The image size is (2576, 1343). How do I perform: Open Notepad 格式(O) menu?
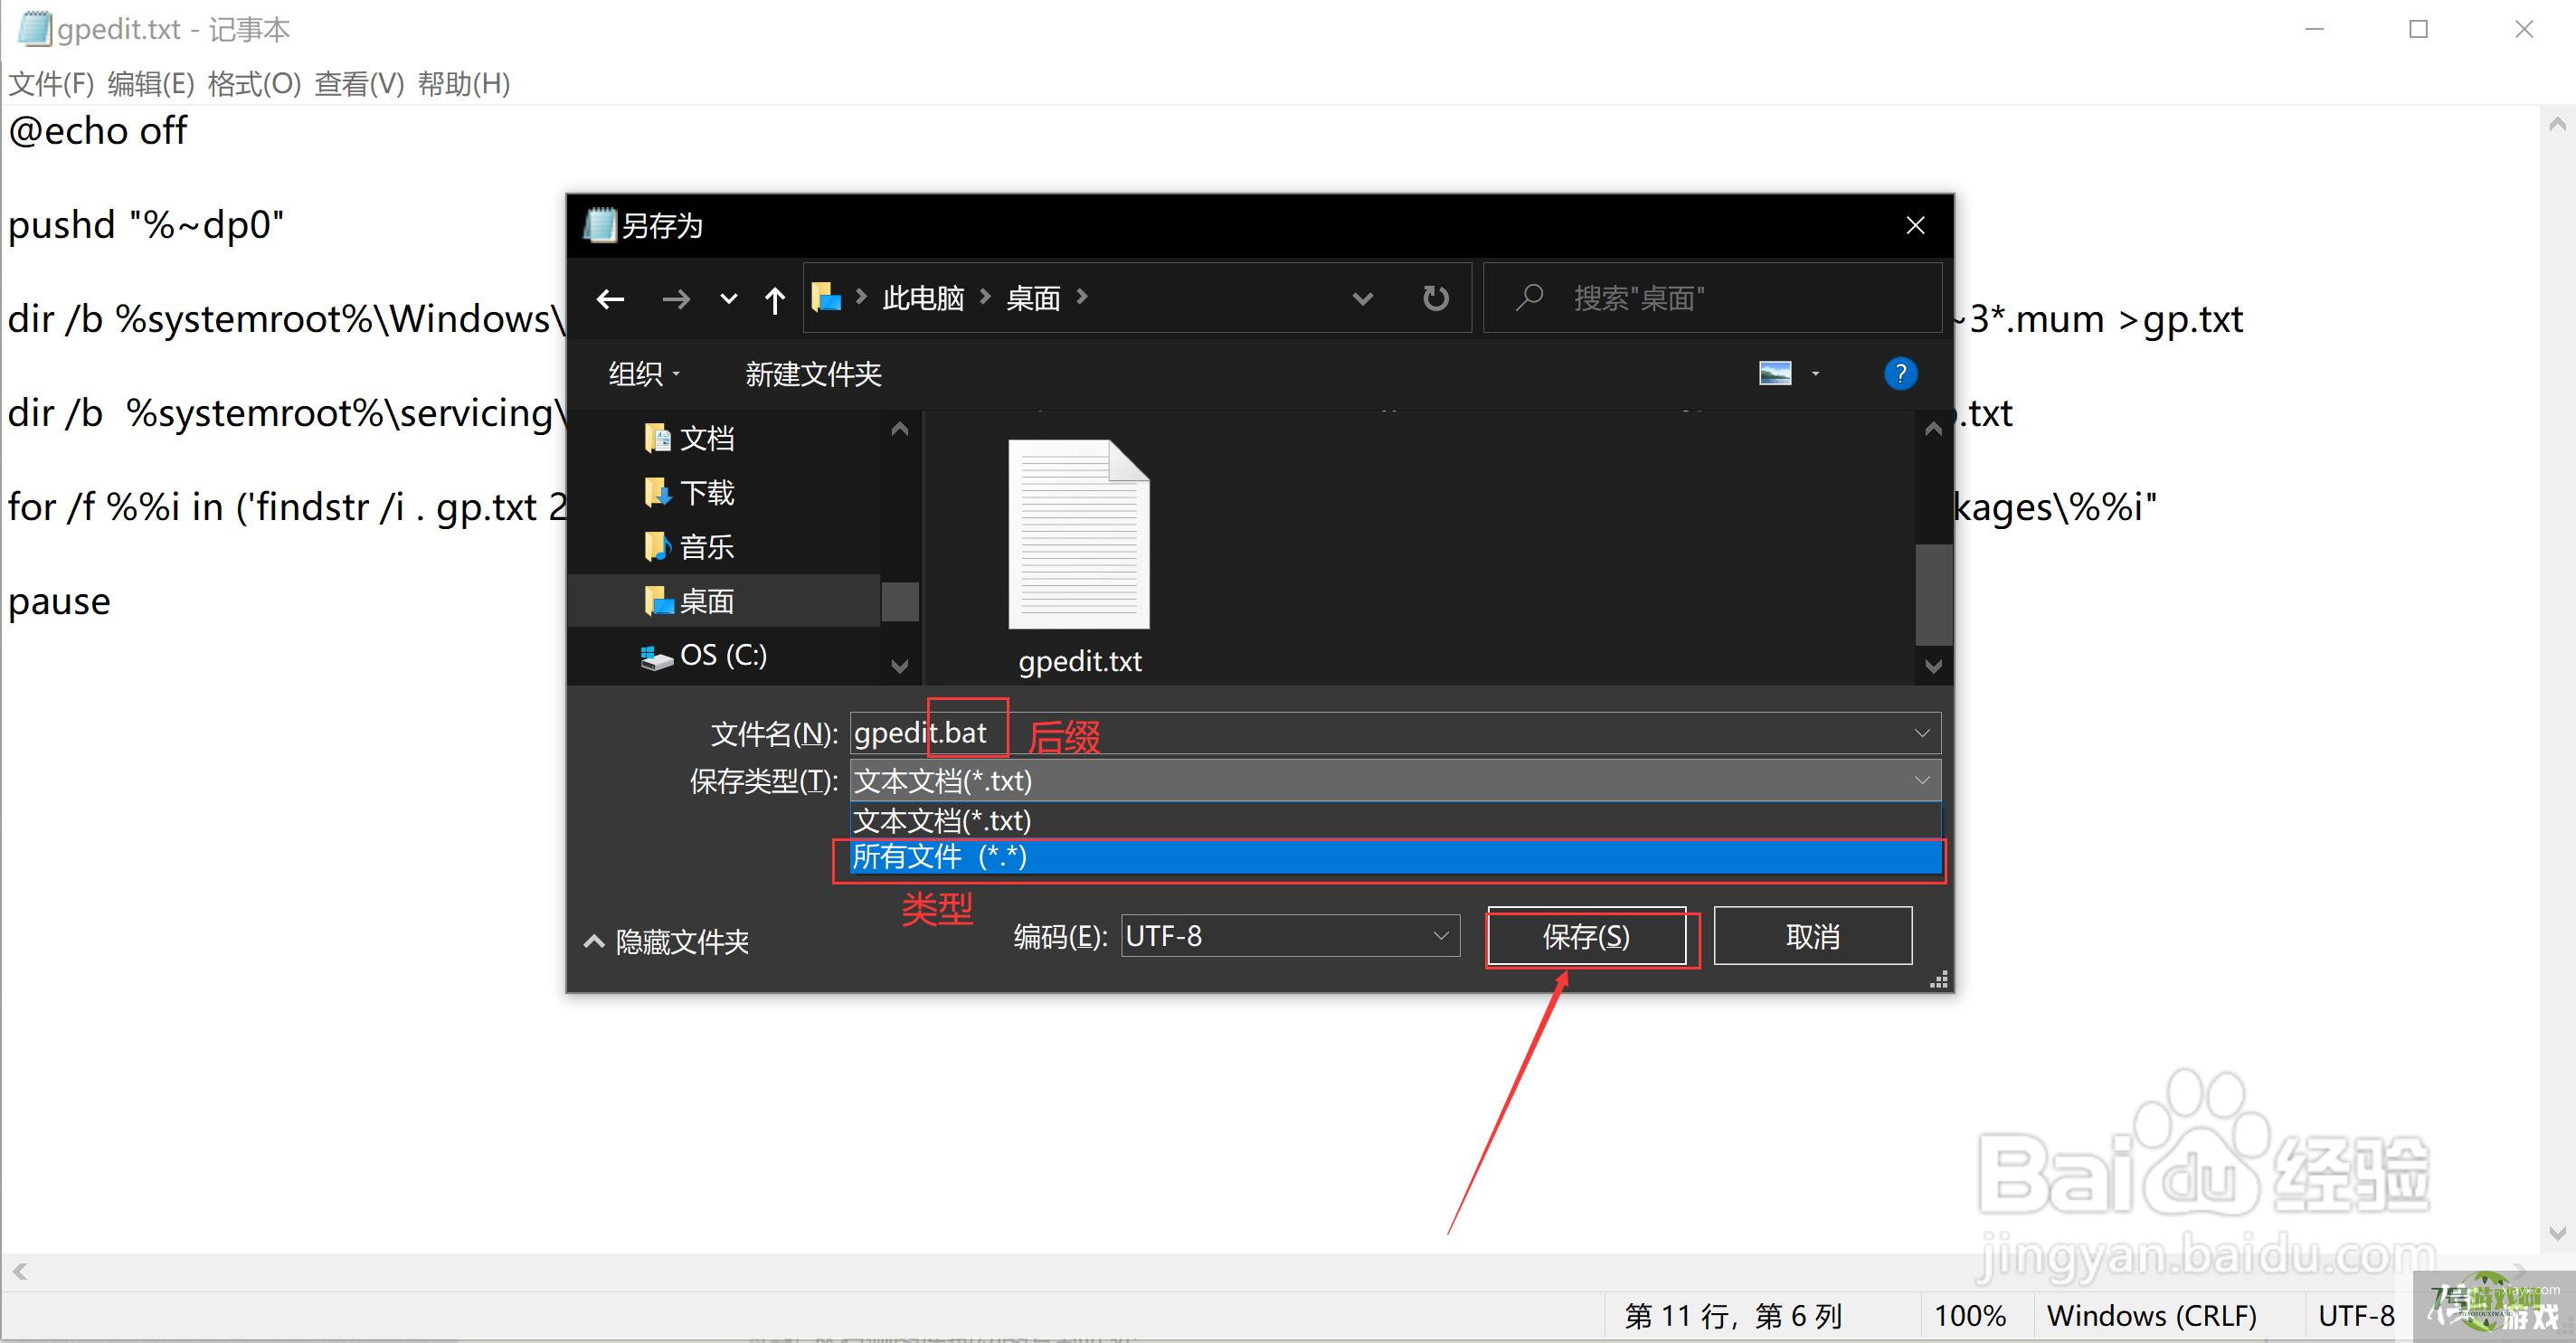click(x=254, y=83)
